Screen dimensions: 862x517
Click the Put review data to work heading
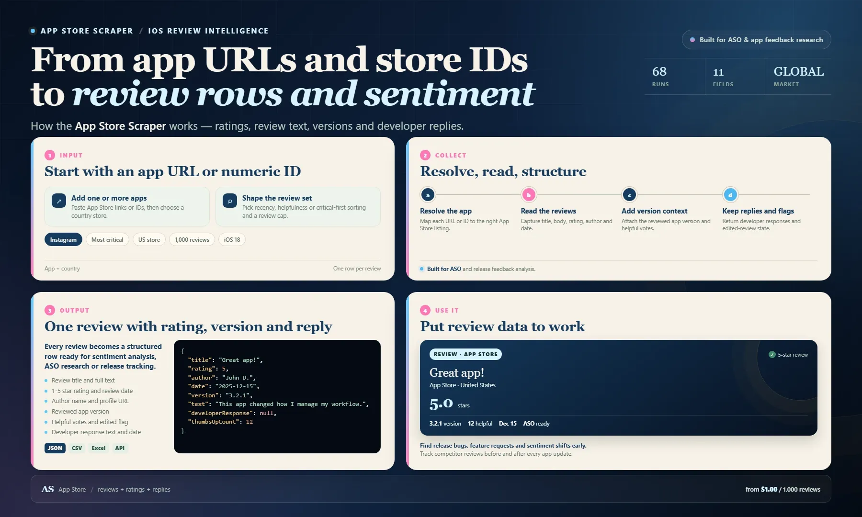[x=502, y=326]
